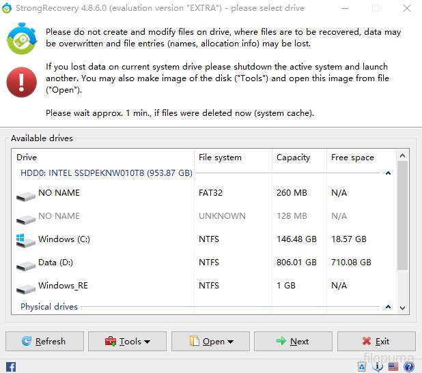Open the Open dropdown menu
The width and height of the screenshot is (422, 373).
pyautogui.click(x=210, y=342)
